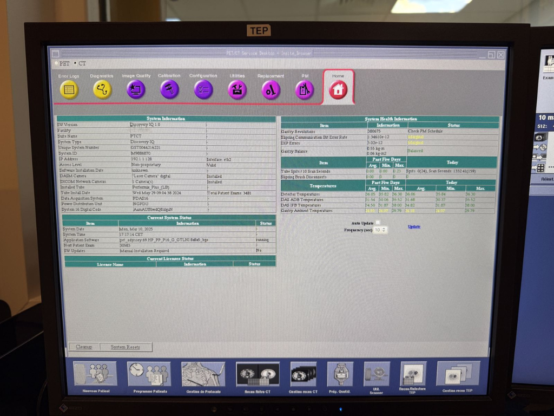This screenshot has height=416, width=554.
Task: Close the Service Desktop window
Action: tap(500, 55)
